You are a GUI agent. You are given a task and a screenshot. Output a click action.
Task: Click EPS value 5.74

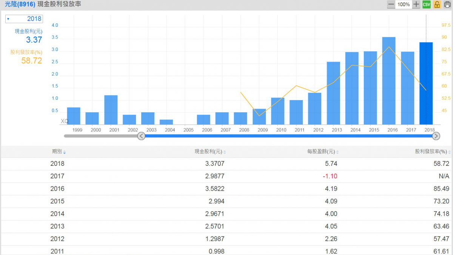click(331, 164)
